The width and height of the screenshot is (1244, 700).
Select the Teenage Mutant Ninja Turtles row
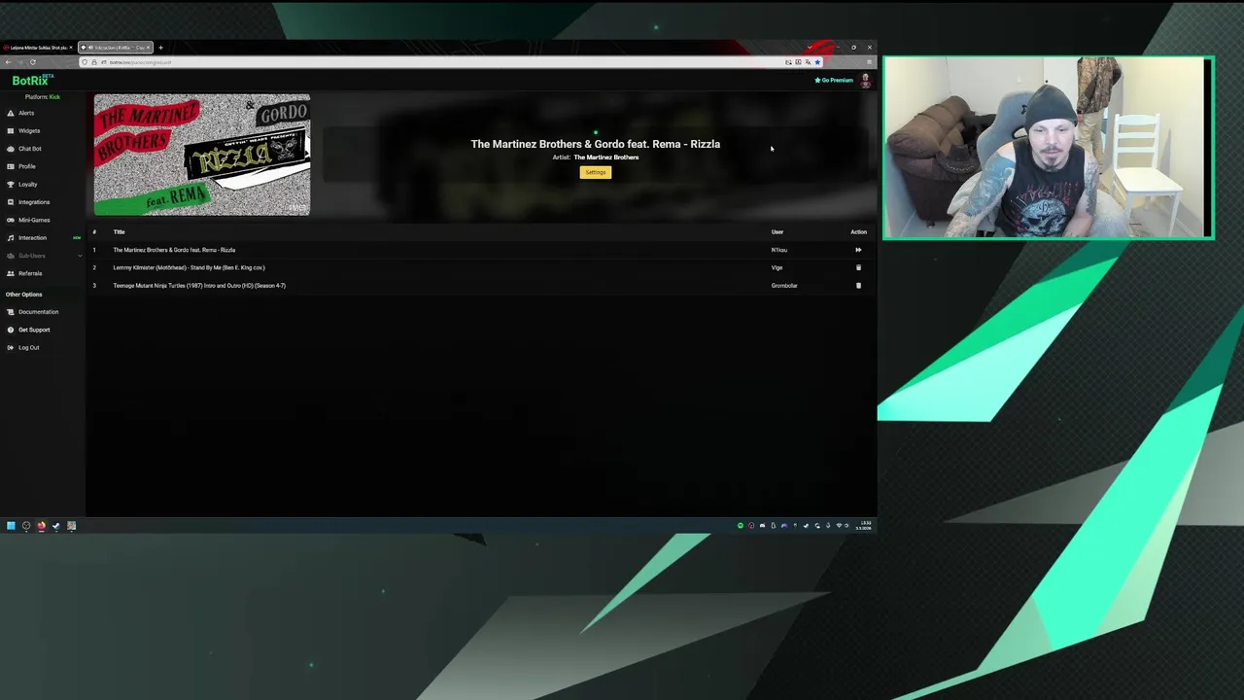480,286
